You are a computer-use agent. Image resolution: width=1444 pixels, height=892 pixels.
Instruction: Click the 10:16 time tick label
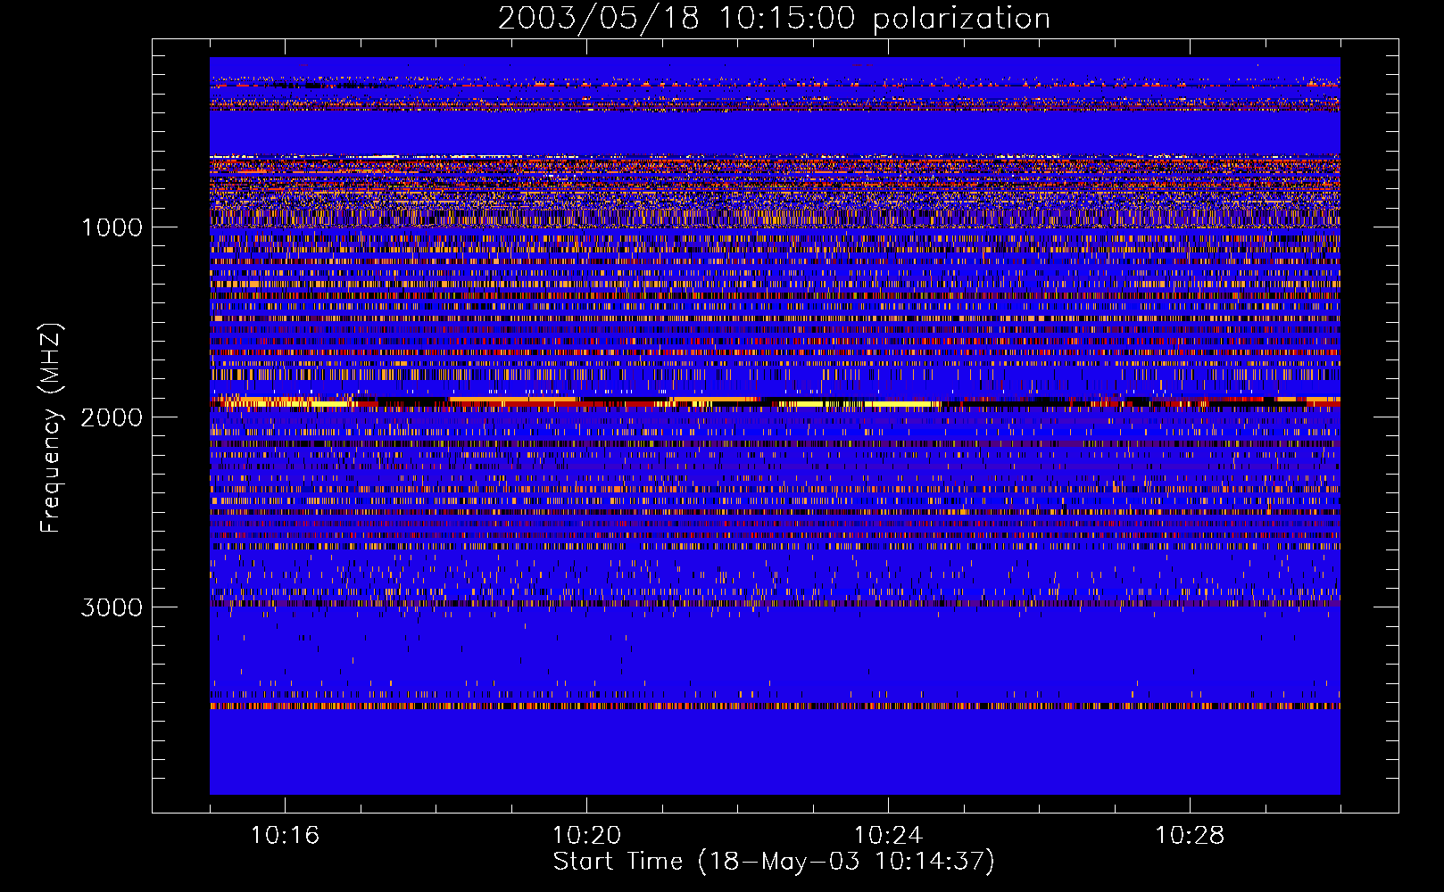click(285, 835)
